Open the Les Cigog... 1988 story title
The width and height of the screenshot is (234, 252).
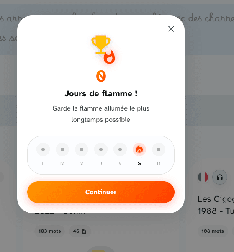[x=216, y=205]
